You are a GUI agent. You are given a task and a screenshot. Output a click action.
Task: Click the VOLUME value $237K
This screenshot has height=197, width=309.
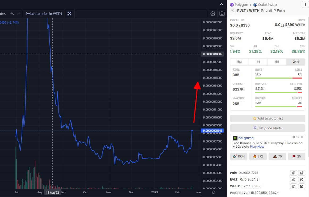click(238, 89)
